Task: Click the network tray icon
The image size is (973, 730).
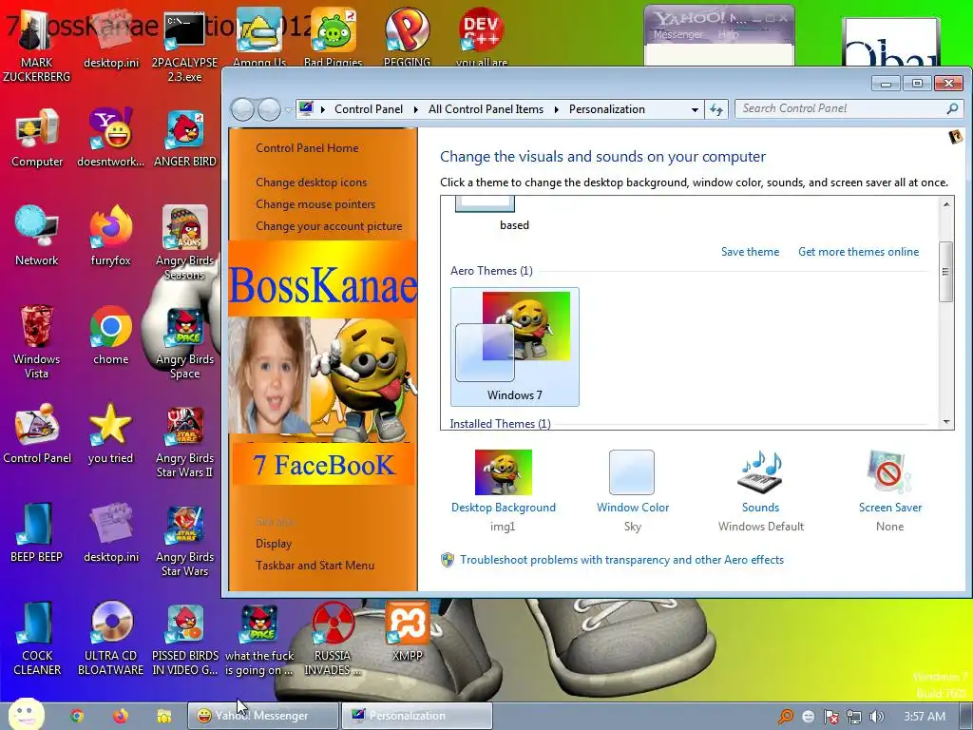Action: pos(854,717)
